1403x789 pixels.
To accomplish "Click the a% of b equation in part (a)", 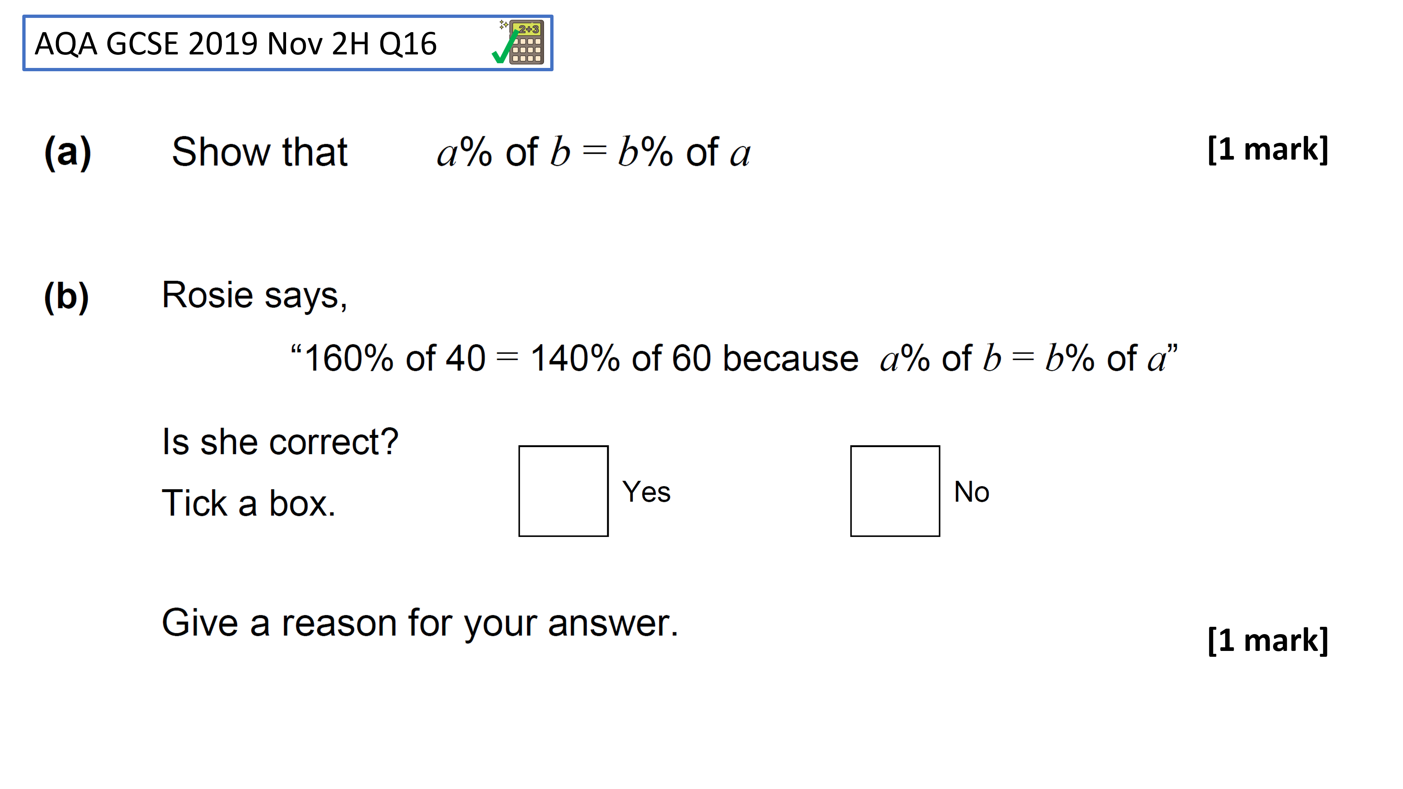I will click(594, 152).
